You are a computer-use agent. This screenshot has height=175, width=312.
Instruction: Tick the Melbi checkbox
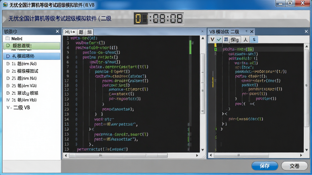click(8, 39)
